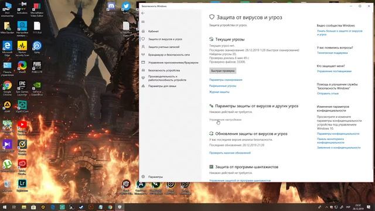This screenshot has height=211, width=375.
Task: Open Movavi Video Editor desktop icon
Action: [37, 9]
